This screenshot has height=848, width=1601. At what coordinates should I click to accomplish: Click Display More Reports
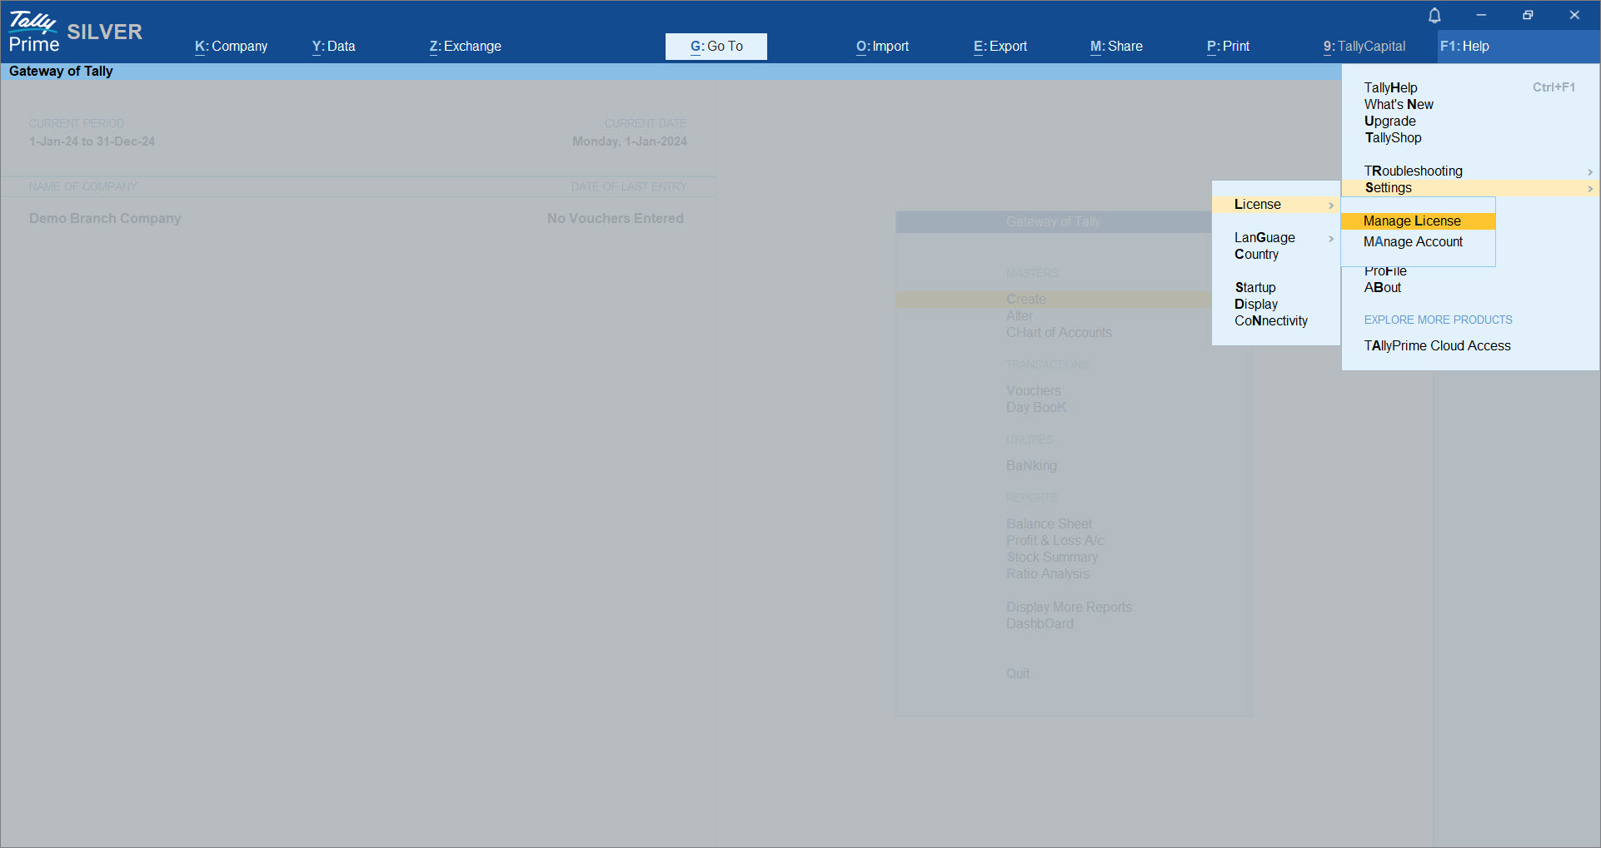1069,607
